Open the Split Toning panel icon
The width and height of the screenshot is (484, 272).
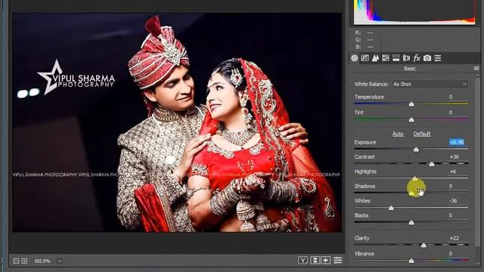[396, 58]
